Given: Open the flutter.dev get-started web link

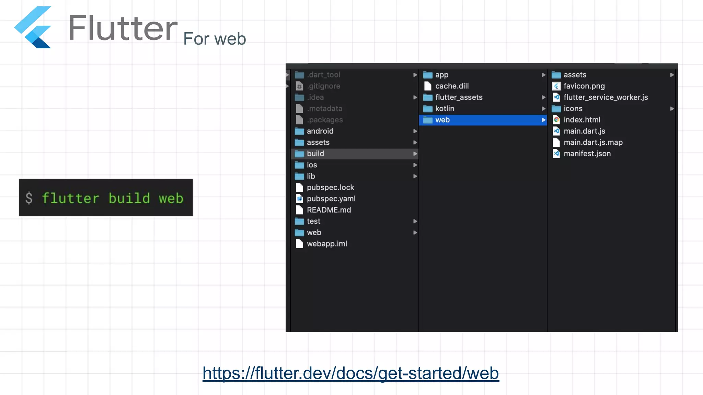Looking at the screenshot, I should pyautogui.click(x=350, y=373).
